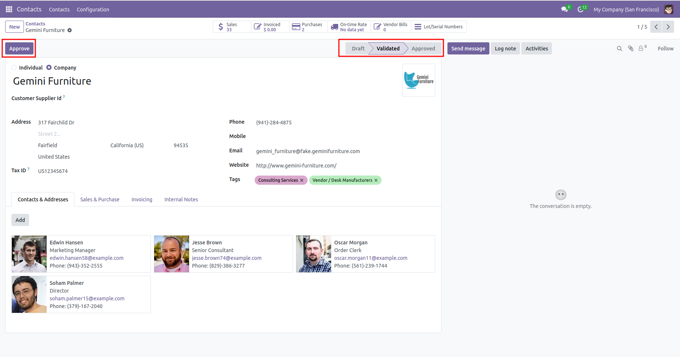This screenshot has width=680, height=357.
Task: Click the Approve button
Action: pyautogui.click(x=19, y=49)
